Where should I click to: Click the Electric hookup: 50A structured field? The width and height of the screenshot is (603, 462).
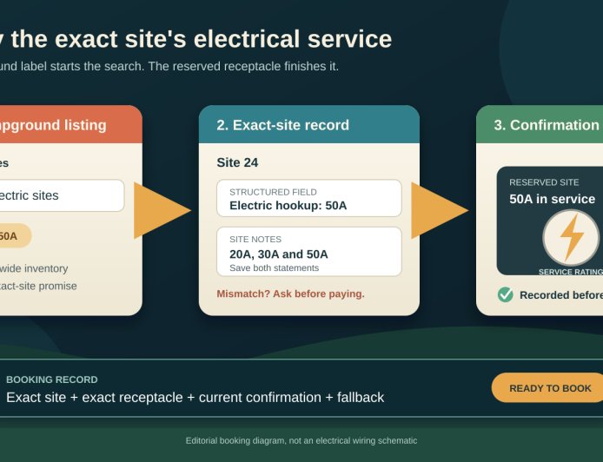(309, 198)
